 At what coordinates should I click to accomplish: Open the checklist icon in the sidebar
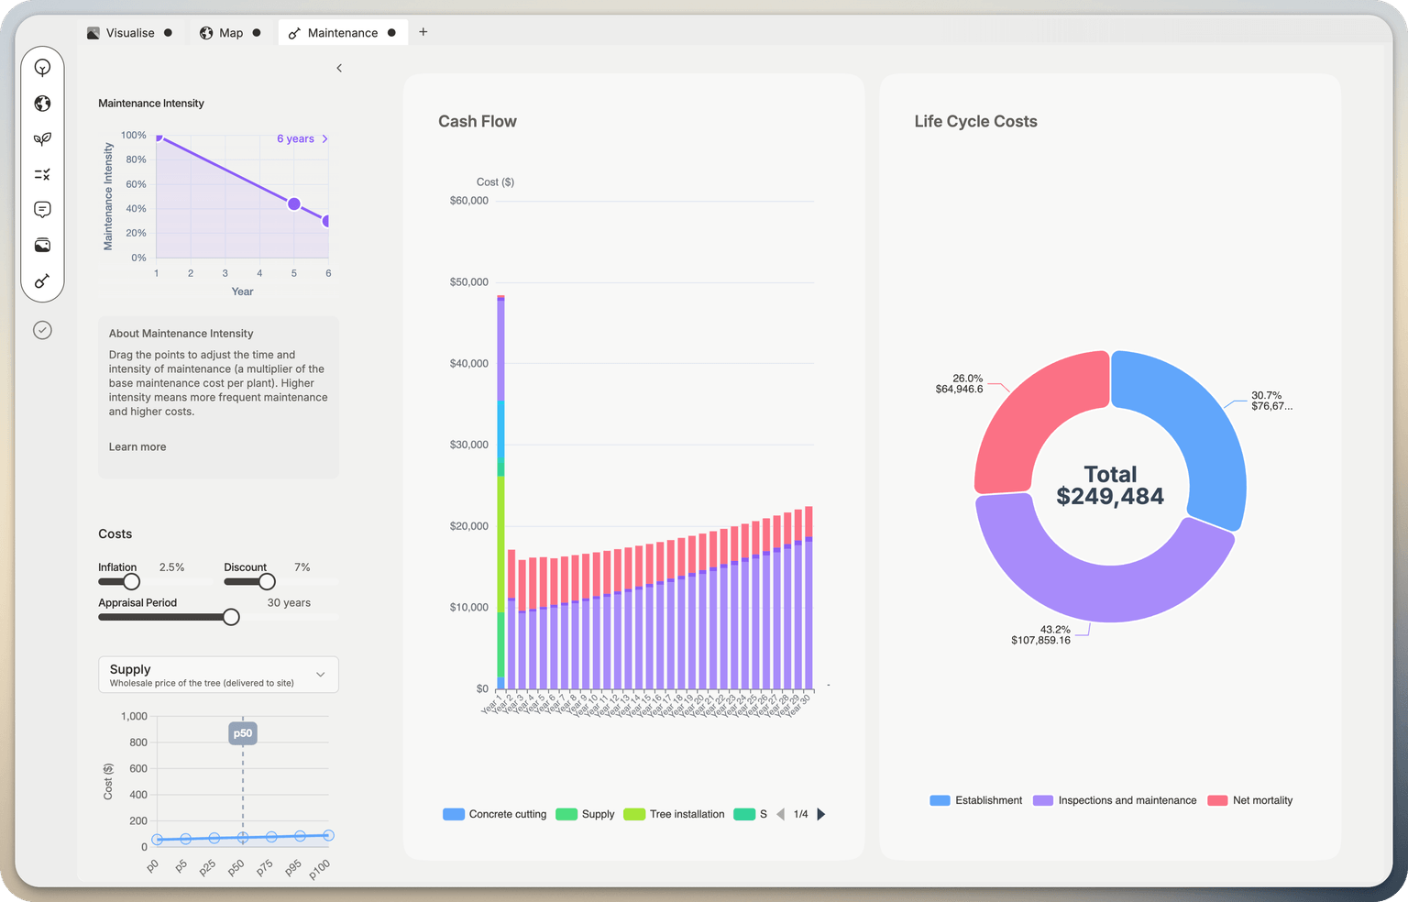click(42, 174)
